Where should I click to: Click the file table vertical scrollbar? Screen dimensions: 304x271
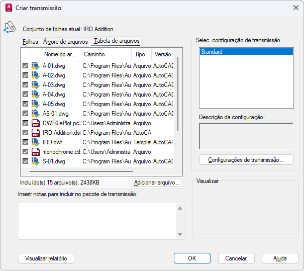click(x=177, y=101)
